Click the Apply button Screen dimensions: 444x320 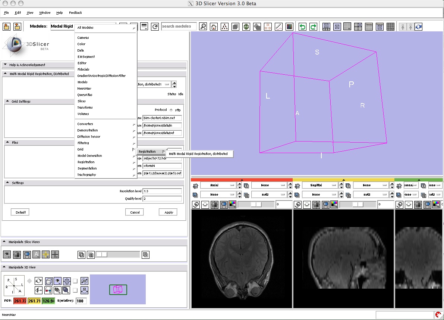point(169,212)
